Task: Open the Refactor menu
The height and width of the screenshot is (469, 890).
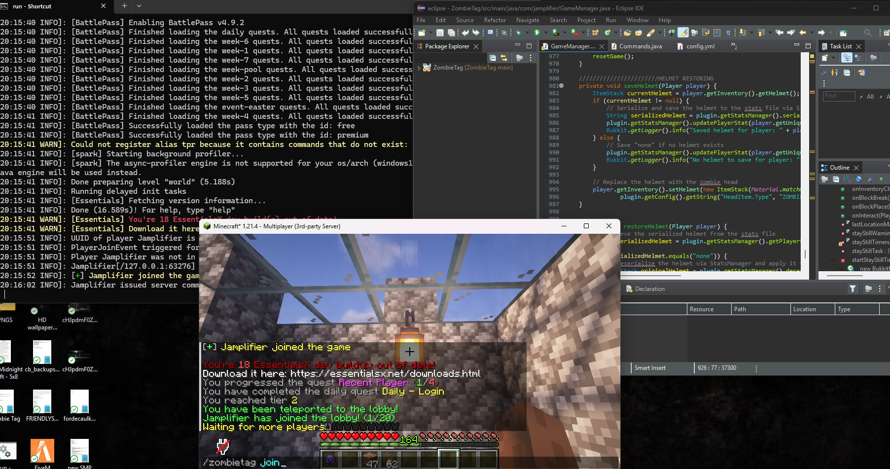Action: (x=495, y=20)
